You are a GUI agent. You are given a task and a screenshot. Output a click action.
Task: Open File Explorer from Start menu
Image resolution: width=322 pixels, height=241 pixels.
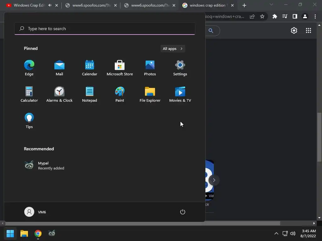[x=150, y=94]
